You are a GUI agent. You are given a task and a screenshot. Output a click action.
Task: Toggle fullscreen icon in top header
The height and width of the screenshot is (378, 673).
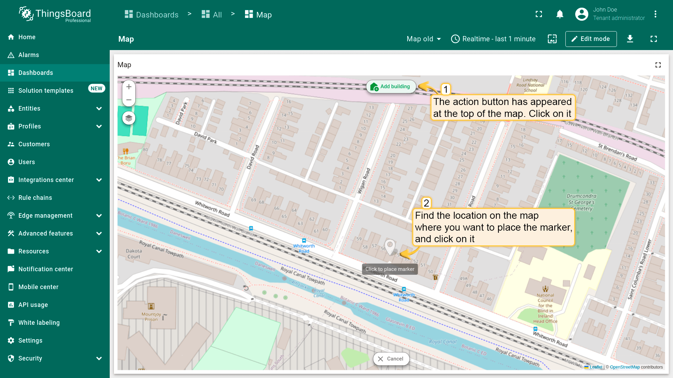tap(539, 14)
